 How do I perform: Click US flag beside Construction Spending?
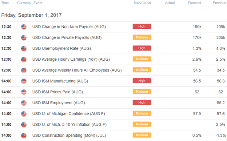click(x=24, y=136)
